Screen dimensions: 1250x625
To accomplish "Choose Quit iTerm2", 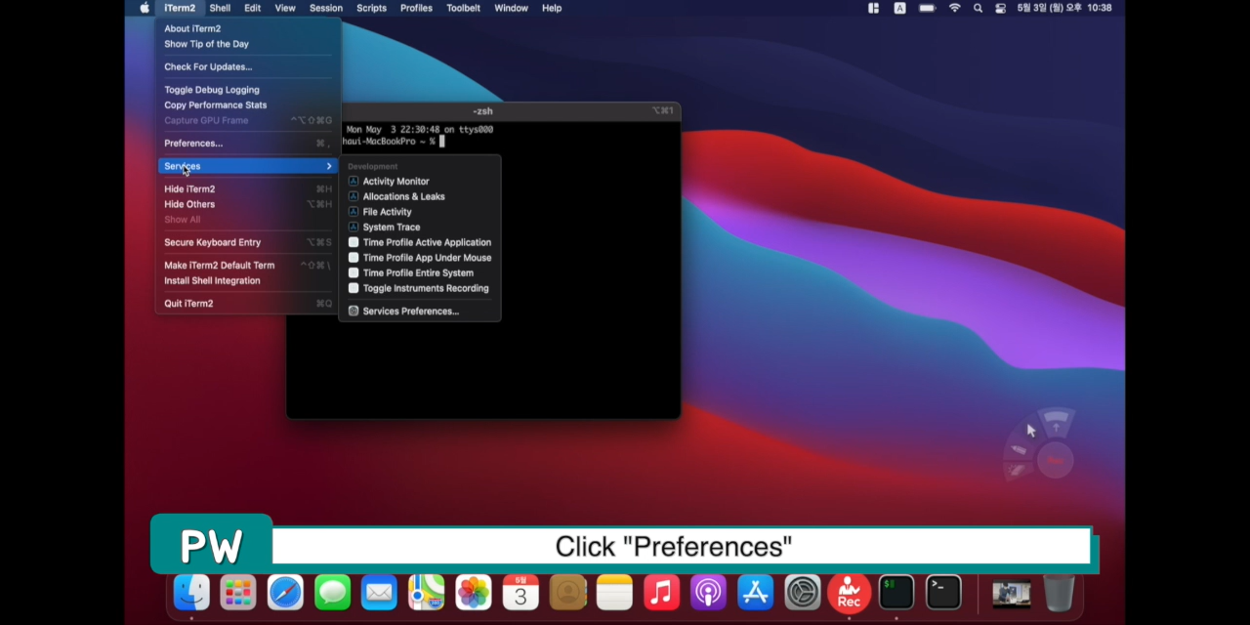I will pos(248,304).
